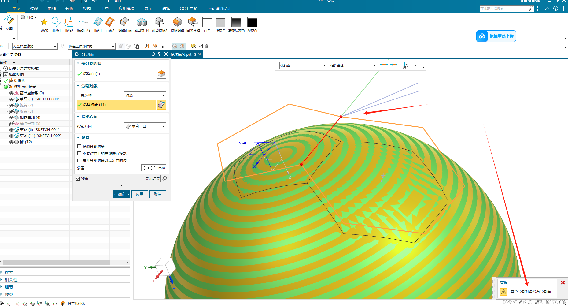
Task: Toggle visibility eye of 相交曲线 (4)
Action: [11, 118]
